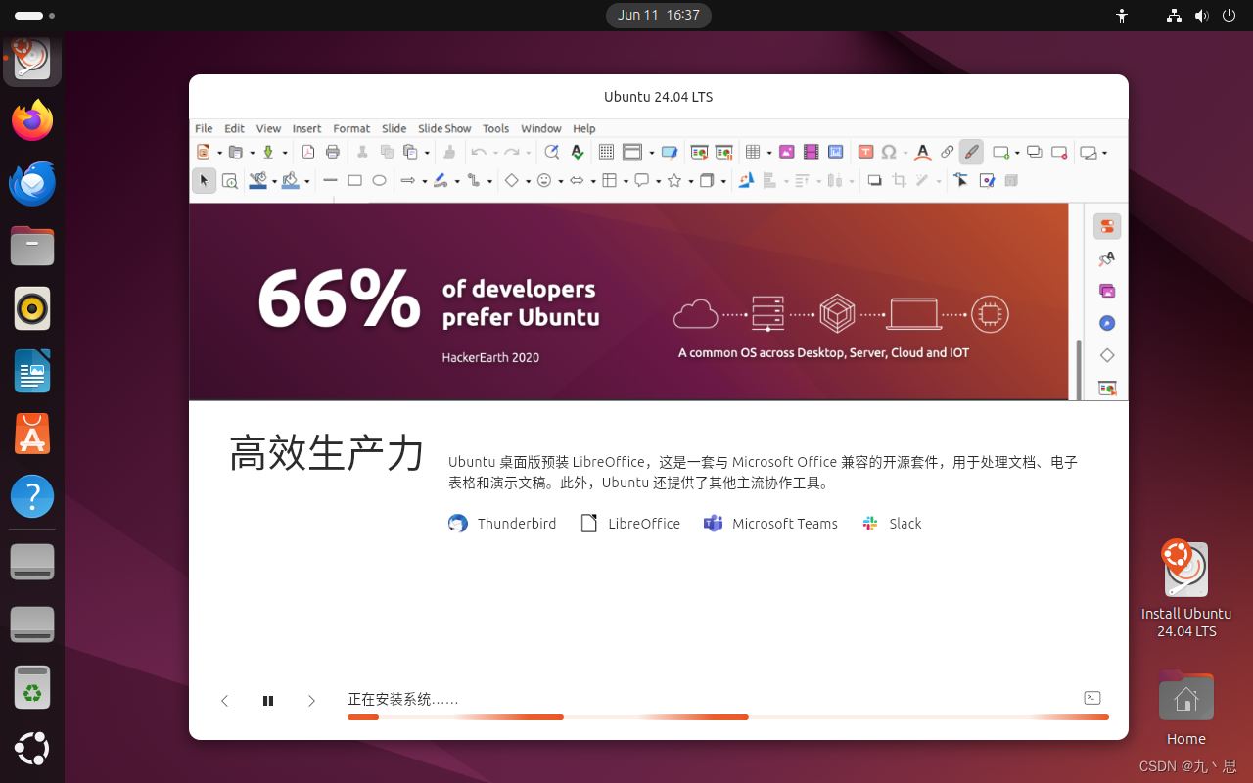
Task: Expand the Symbol Shapes smiley dropdown
Action: click(561, 181)
